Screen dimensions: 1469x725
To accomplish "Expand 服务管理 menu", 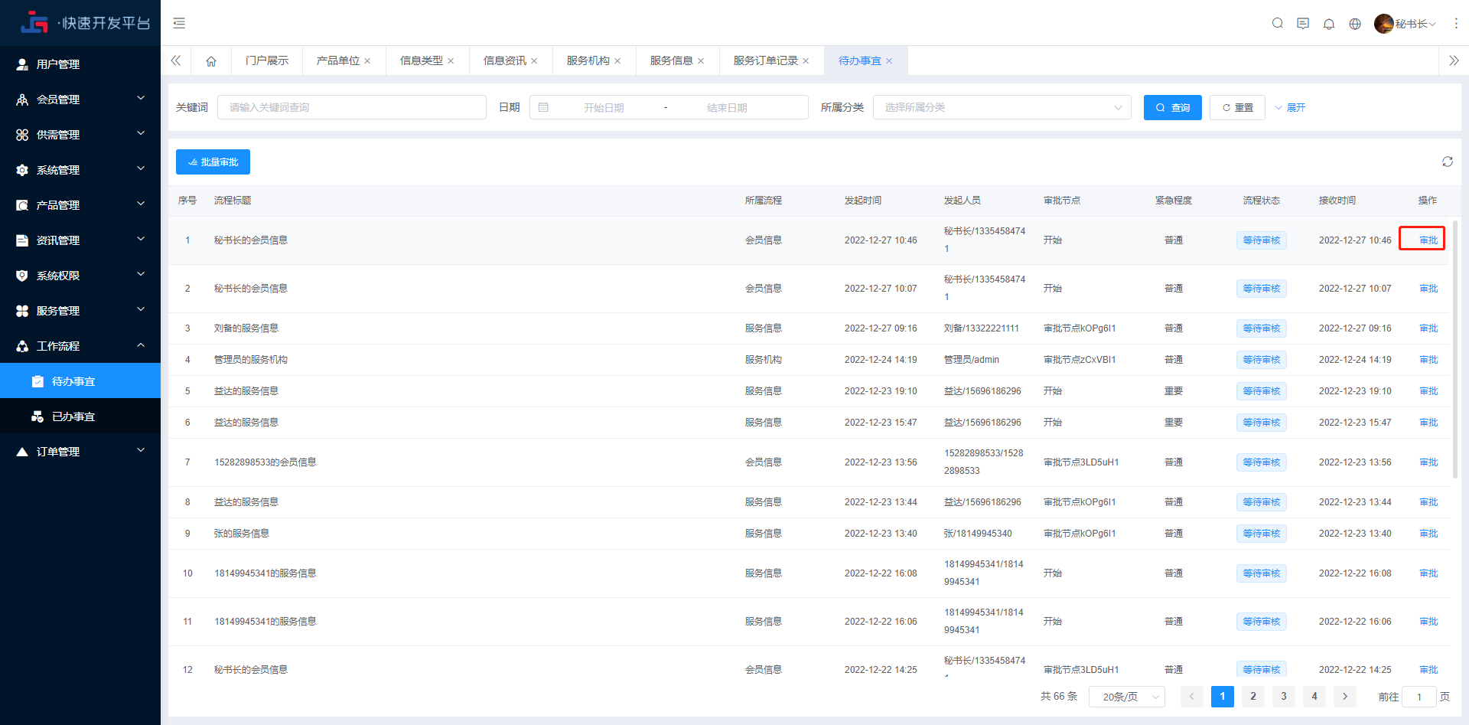I will (x=80, y=311).
